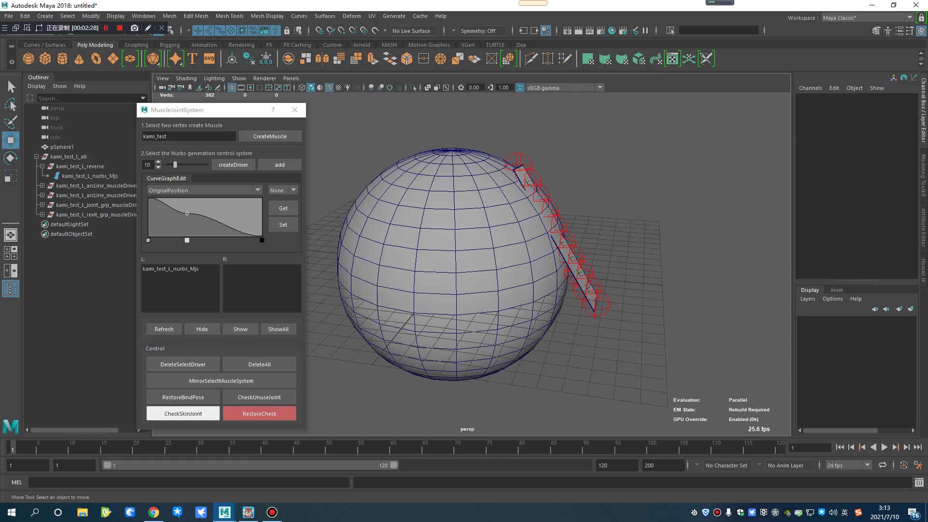Expand the kami_test_L_joint_grp_muscleDriver node

click(x=42, y=205)
